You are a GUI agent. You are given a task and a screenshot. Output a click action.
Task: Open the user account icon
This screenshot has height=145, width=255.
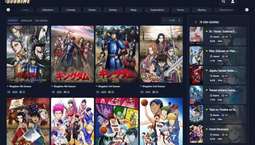coord(233,2)
